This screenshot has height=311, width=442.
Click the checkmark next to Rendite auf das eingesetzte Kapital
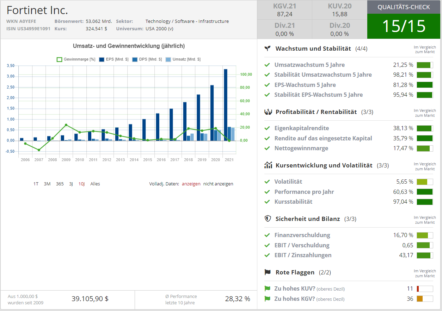[267, 138]
